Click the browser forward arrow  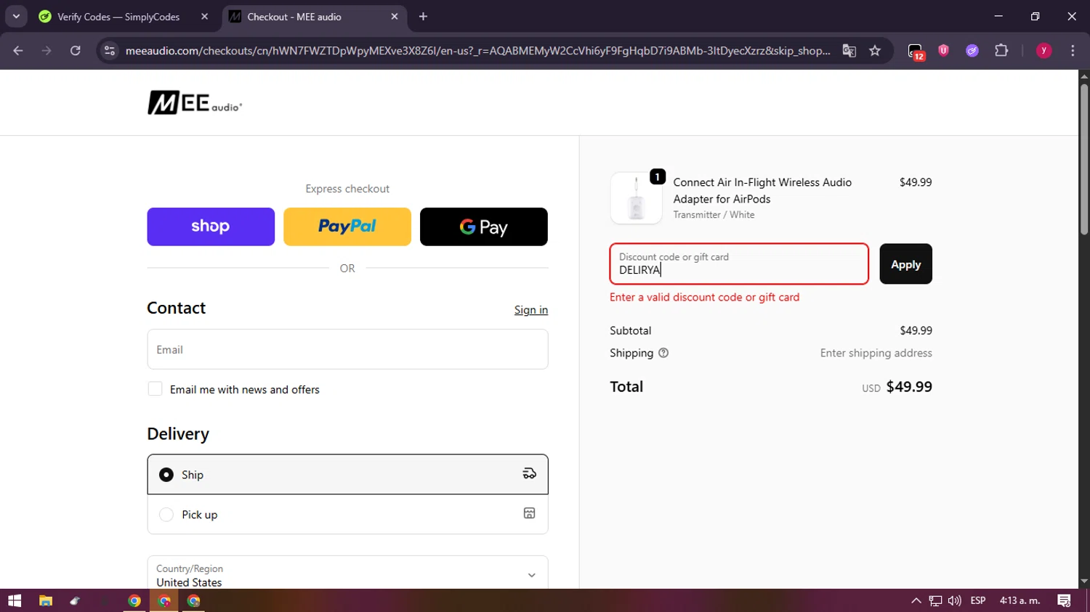pos(47,50)
